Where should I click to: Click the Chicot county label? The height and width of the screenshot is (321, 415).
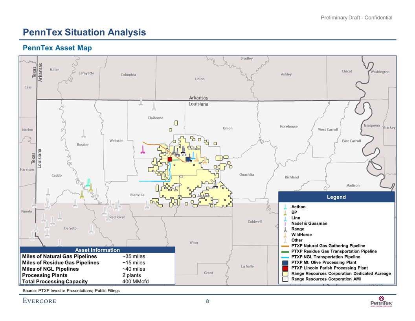(347, 71)
